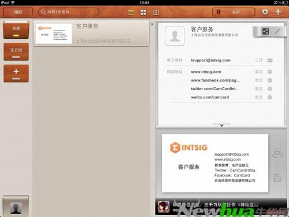Open the large INTSIG business card image
Screen dimensions: 289x217
[x=215, y=163]
